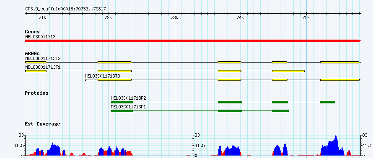Click the 73k ruler mark

tap(175, 18)
